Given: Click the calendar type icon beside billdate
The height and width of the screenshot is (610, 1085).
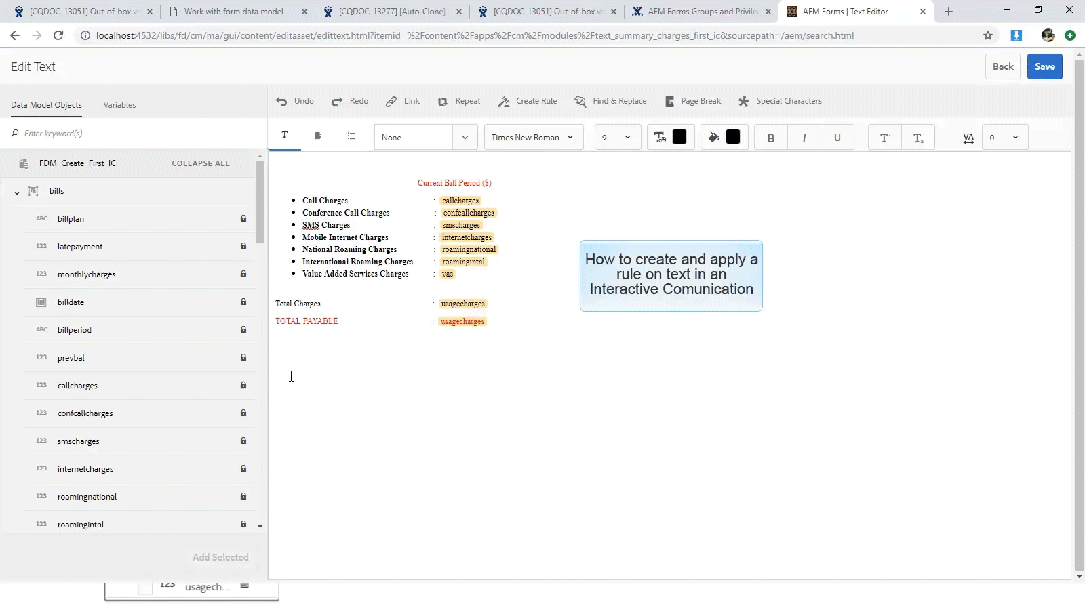Looking at the screenshot, I should [41, 302].
